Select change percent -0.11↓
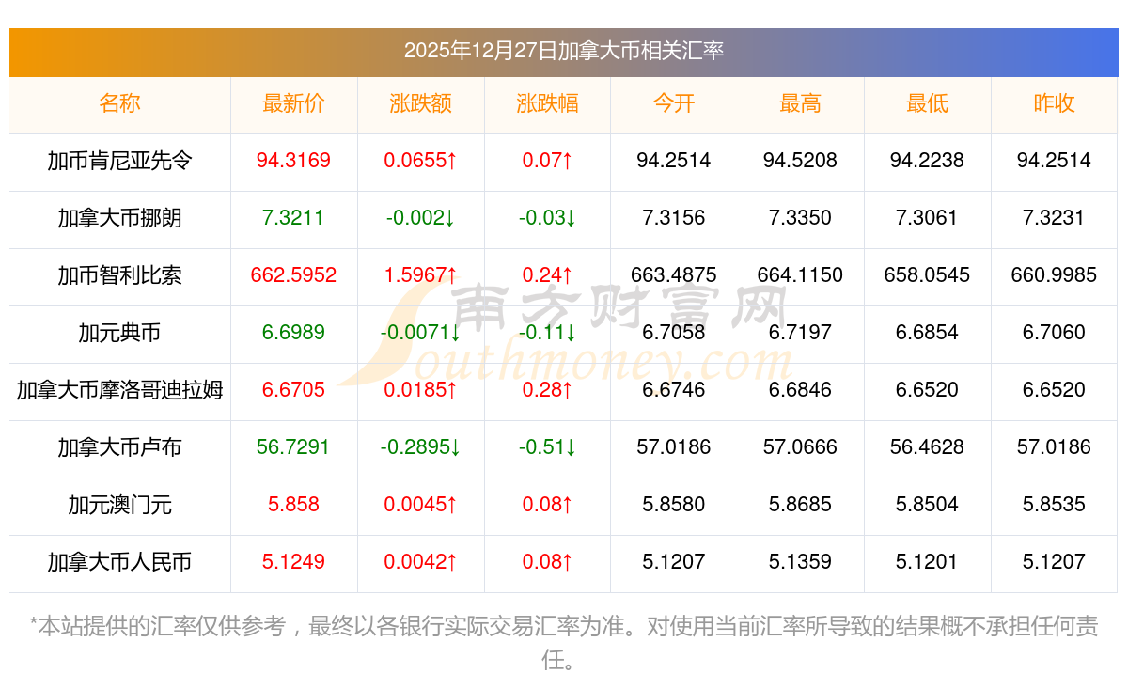The height and width of the screenshot is (689, 1128). point(547,333)
